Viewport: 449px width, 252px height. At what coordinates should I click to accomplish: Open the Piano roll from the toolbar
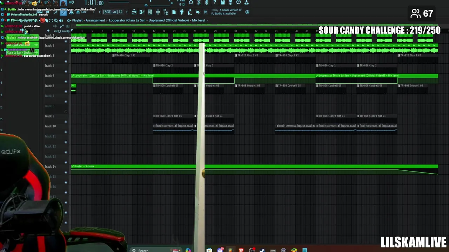click(x=142, y=12)
